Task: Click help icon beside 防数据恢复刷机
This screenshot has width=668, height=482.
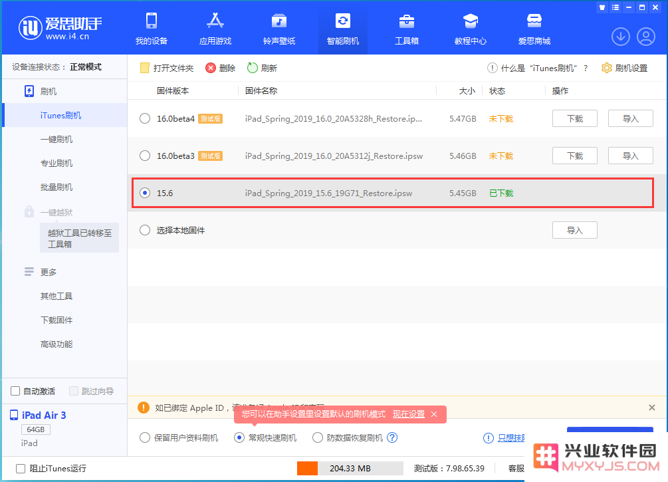Action: click(392, 437)
